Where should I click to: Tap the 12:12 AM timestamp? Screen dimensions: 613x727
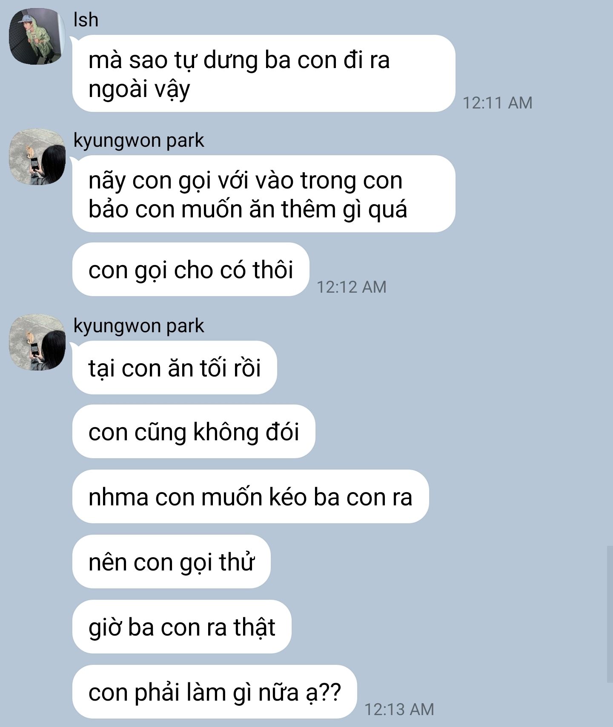(x=351, y=287)
